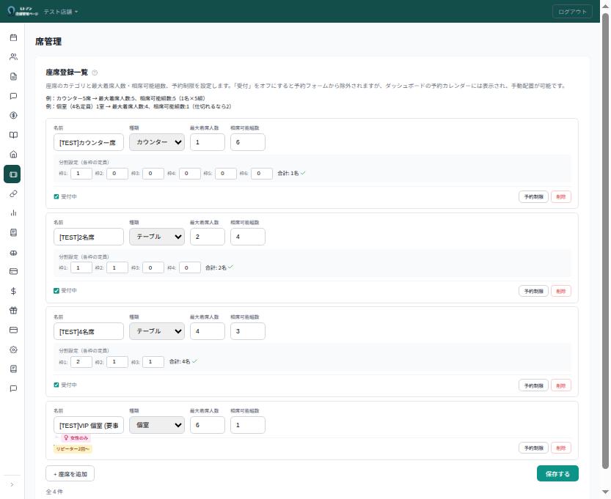Open the notebook icon below the gear
The image size is (611, 499).
13,369
